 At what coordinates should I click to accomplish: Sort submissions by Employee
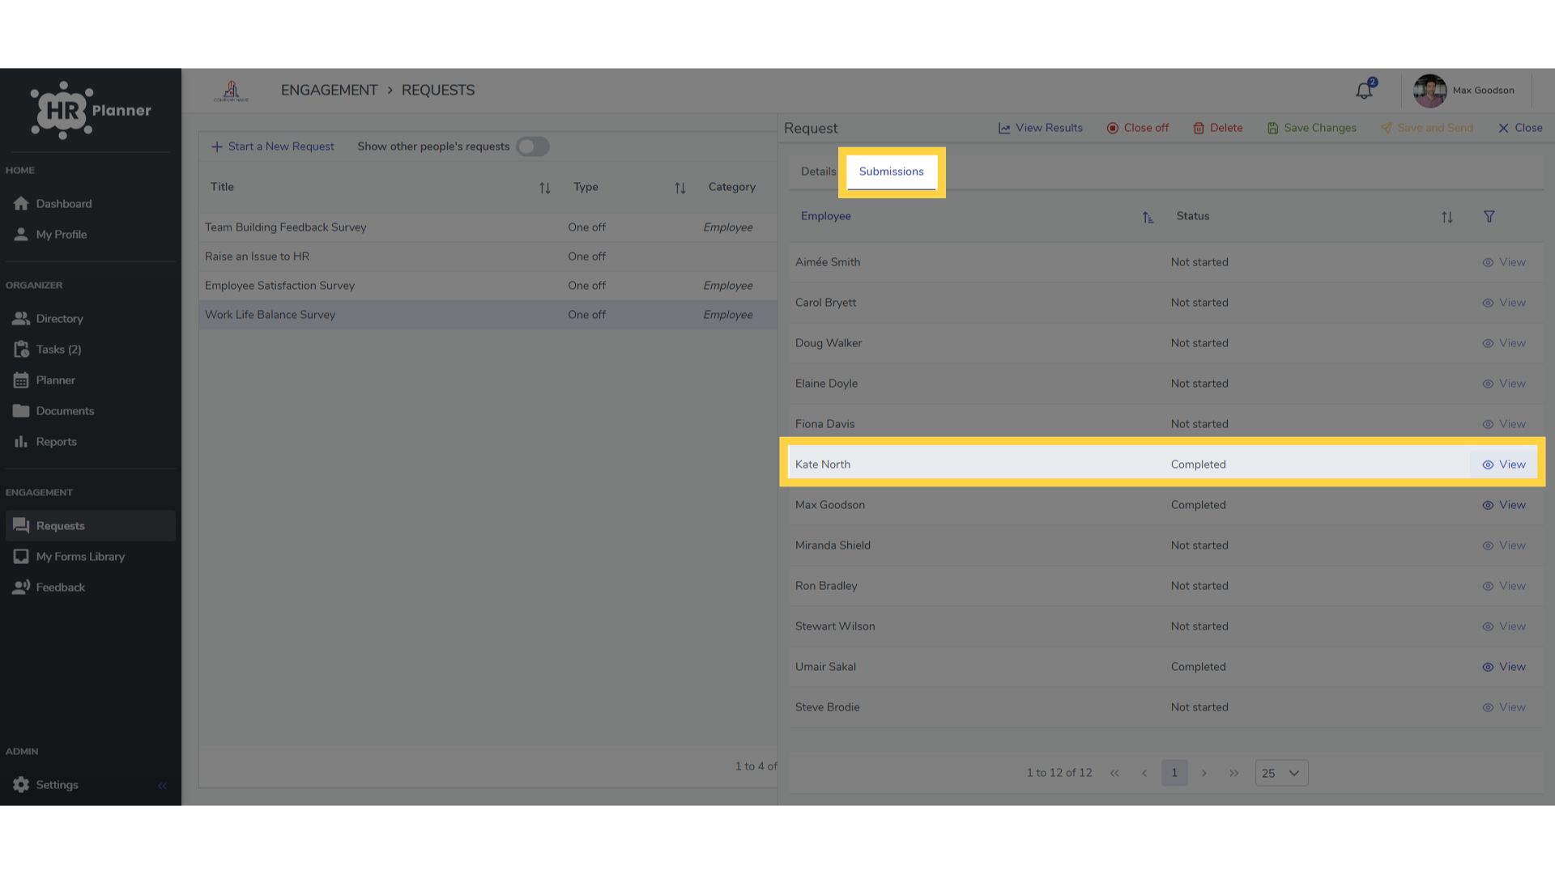tap(1148, 217)
